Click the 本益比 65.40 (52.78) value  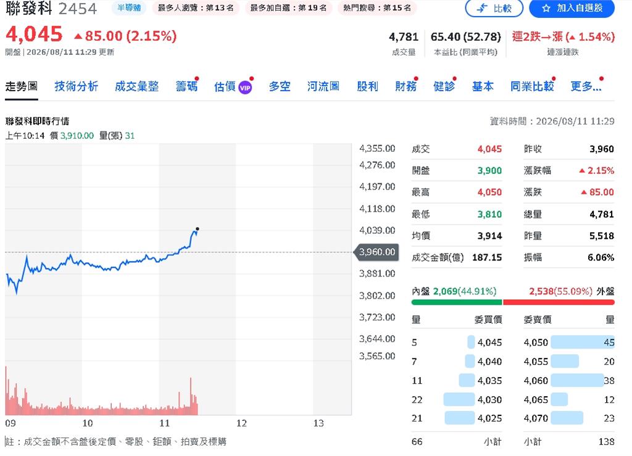point(465,37)
